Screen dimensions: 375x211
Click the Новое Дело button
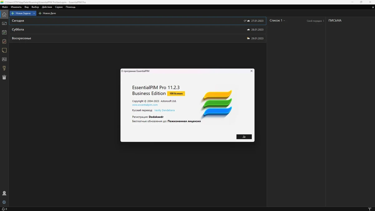tap(47, 13)
